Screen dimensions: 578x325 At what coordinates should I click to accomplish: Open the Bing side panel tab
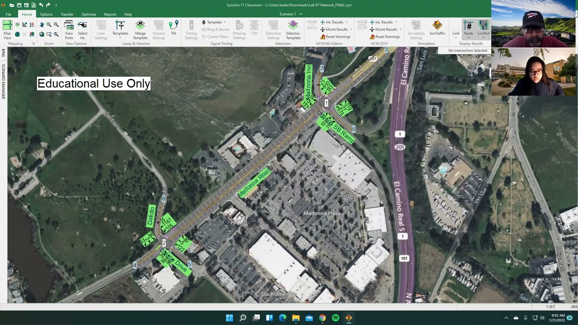[4, 53]
